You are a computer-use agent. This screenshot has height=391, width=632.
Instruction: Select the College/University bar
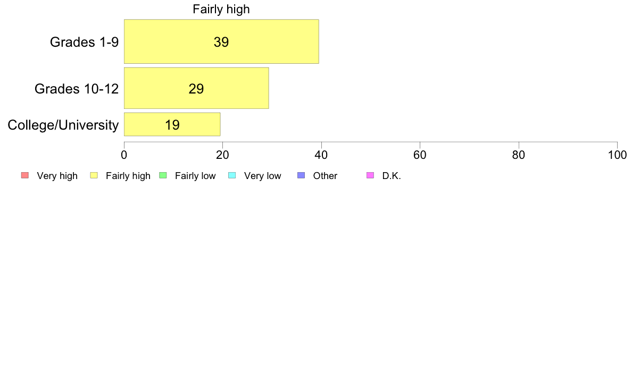[x=172, y=124]
